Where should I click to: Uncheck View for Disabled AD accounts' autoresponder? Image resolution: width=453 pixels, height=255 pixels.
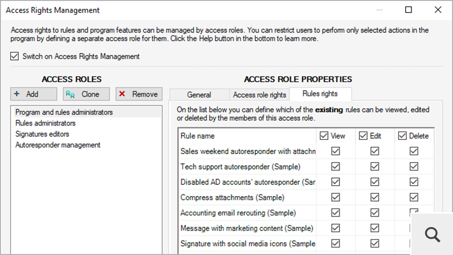(x=335, y=182)
